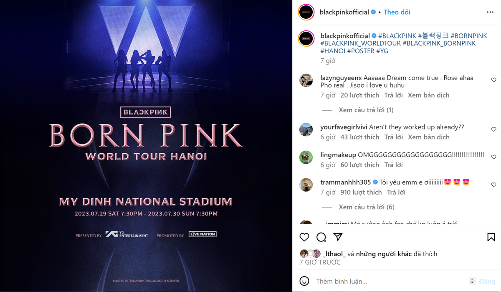The image size is (501, 292).
Task: Expand 'Xem câu trả lời (1)' under lazynguyeenx's comment
Action: coord(366,110)
